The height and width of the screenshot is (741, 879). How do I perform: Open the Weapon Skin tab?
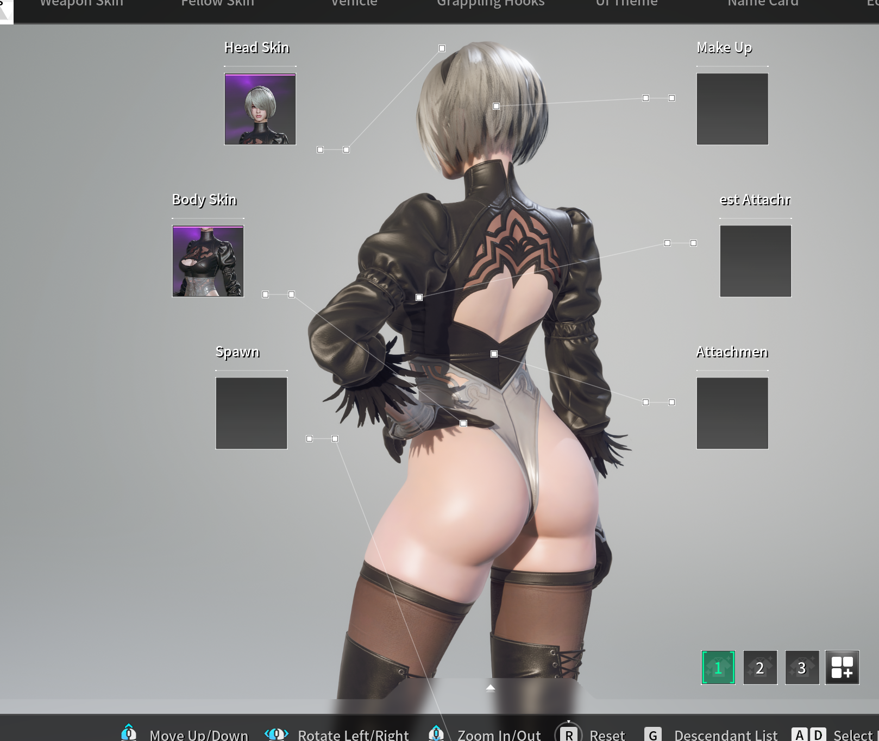pyautogui.click(x=82, y=3)
